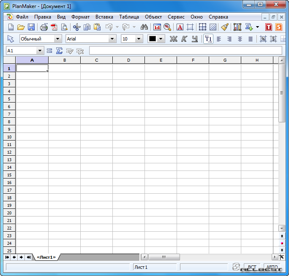Open the Формат menu
The height and width of the screenshot is (276, 289).
[x=80, y=17]
